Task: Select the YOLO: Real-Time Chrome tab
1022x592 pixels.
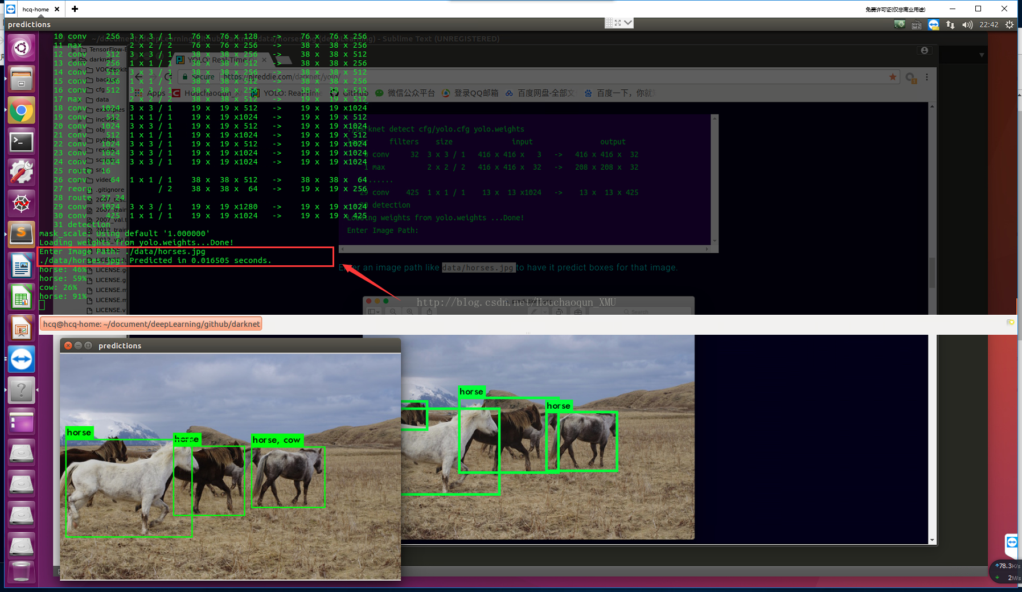Action: [x=222, y=60]
